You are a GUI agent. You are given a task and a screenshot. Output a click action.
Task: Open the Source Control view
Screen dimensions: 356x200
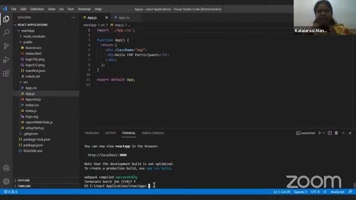click(6, 46)
